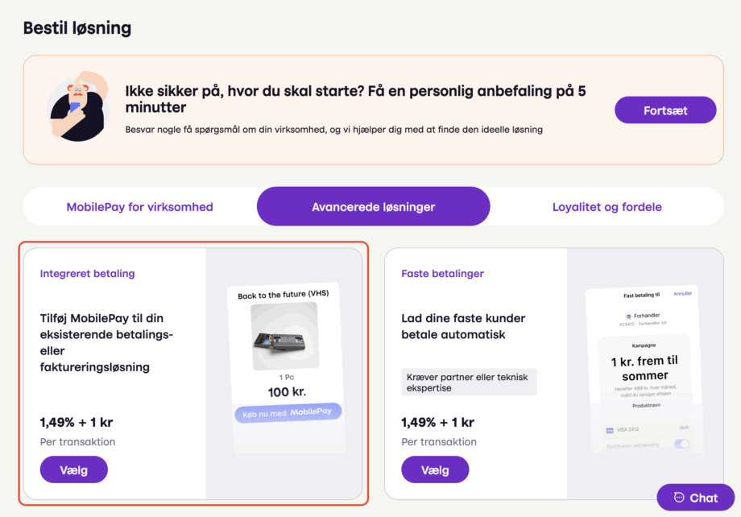
Task: Click the Fortsæt button
Action: coord(665,110)
